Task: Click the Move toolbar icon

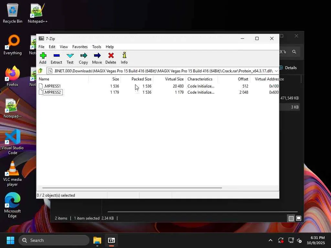Action: pos(97,56)
